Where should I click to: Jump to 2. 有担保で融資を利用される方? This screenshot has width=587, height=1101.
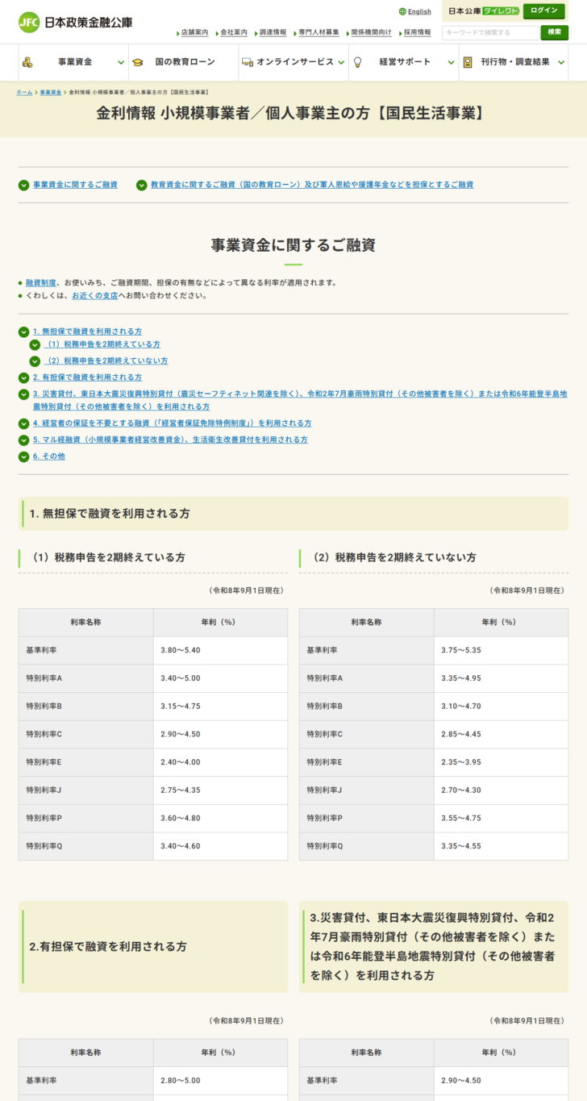[87, 377]
